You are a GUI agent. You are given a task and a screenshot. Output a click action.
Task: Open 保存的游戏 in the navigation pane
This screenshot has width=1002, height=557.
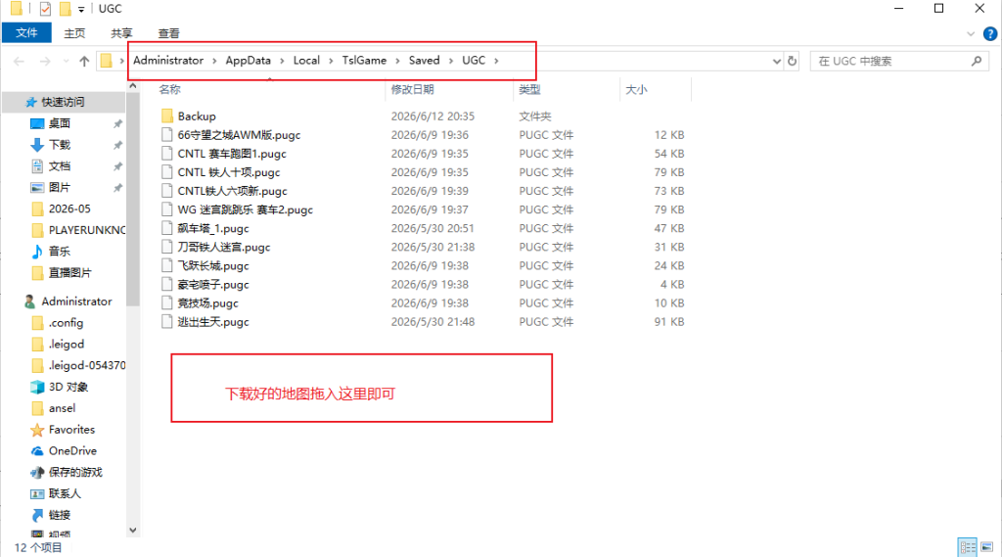click(75, 472)
